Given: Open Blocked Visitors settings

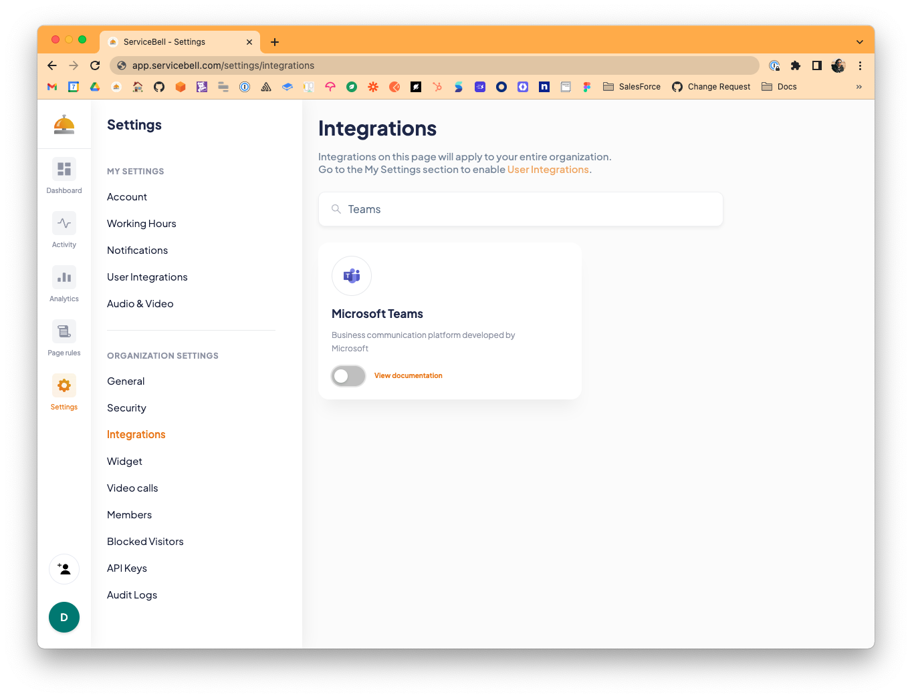Looking at the screenshot, I should pyautogui.click(x=145, y=542).
